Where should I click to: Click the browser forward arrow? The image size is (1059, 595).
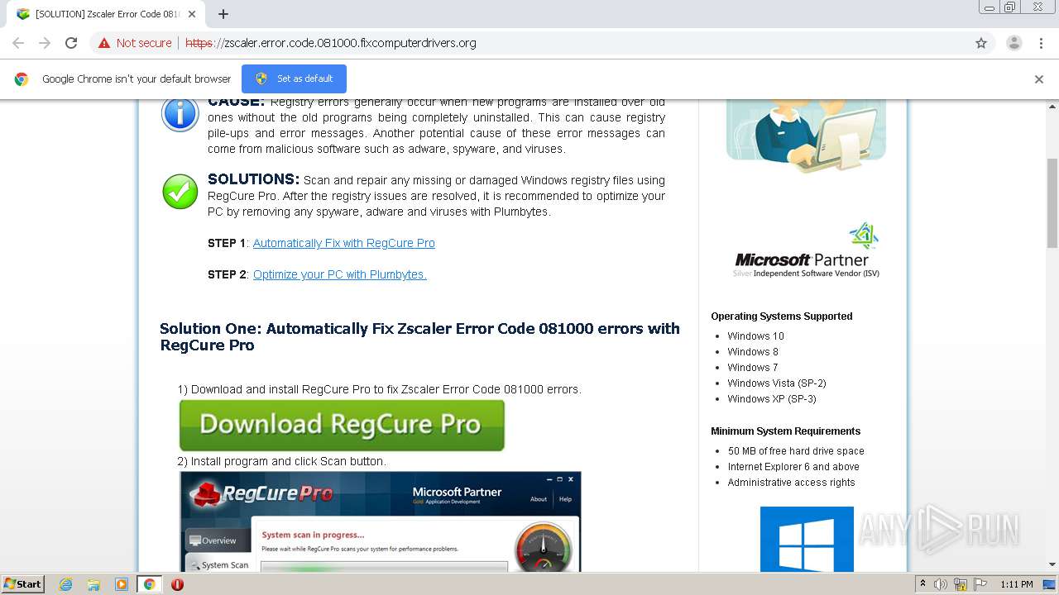45,43
